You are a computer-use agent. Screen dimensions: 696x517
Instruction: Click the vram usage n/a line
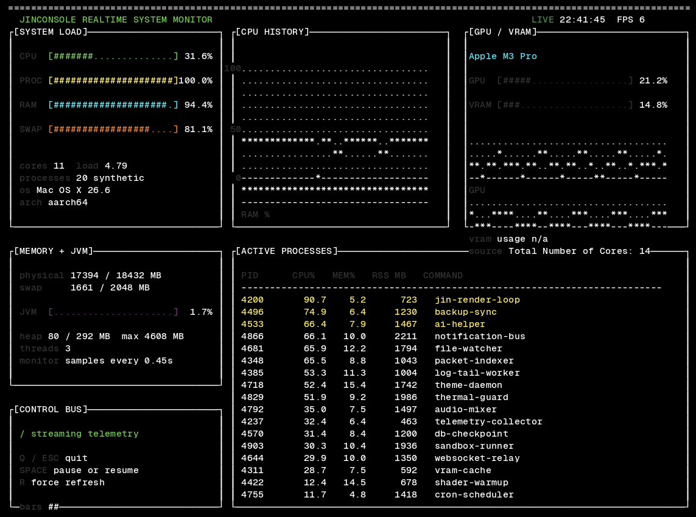coord(508,239)
